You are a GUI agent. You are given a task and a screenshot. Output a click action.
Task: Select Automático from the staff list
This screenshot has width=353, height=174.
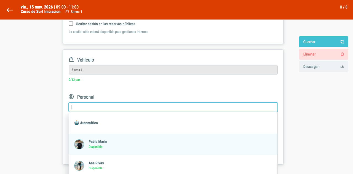(173, 123)
